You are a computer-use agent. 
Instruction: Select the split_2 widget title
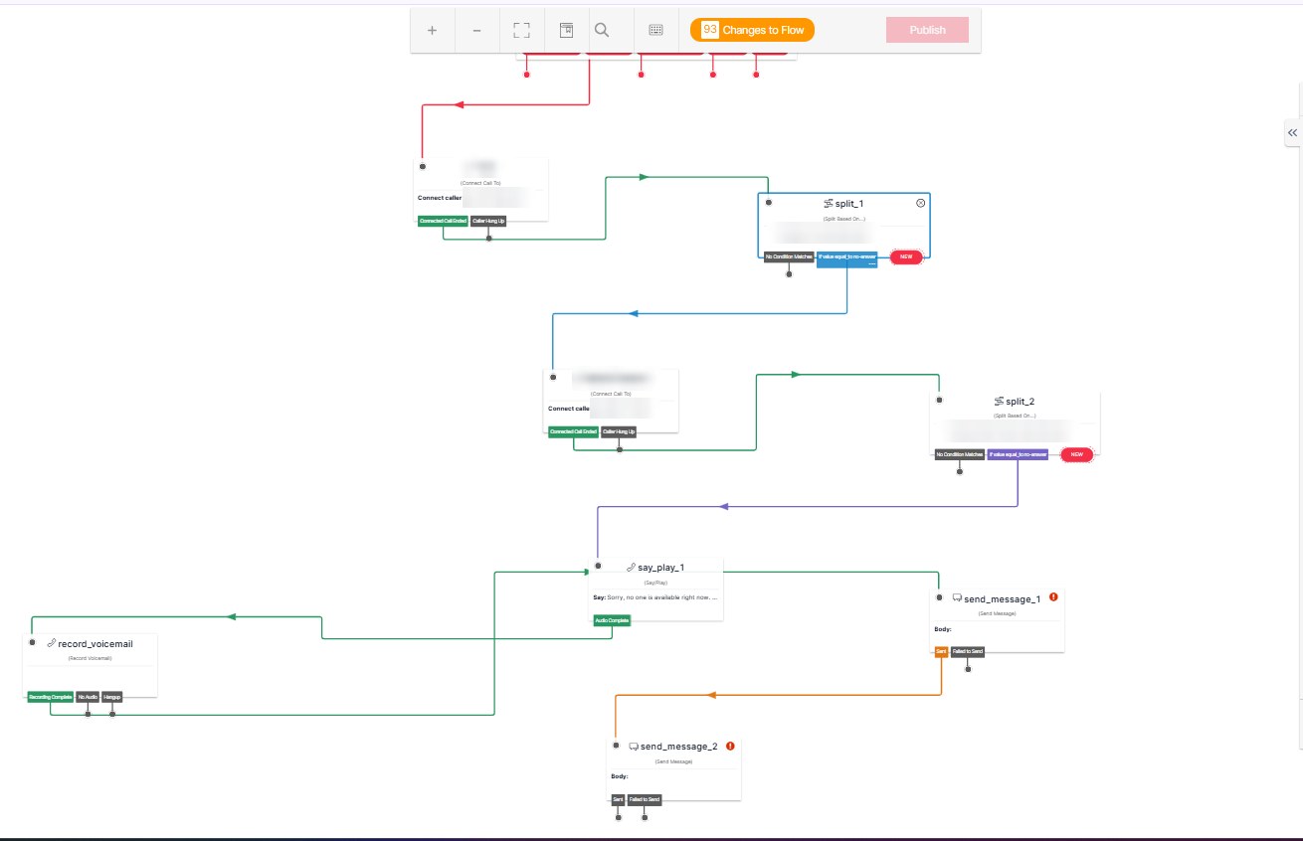[1021, 402]
